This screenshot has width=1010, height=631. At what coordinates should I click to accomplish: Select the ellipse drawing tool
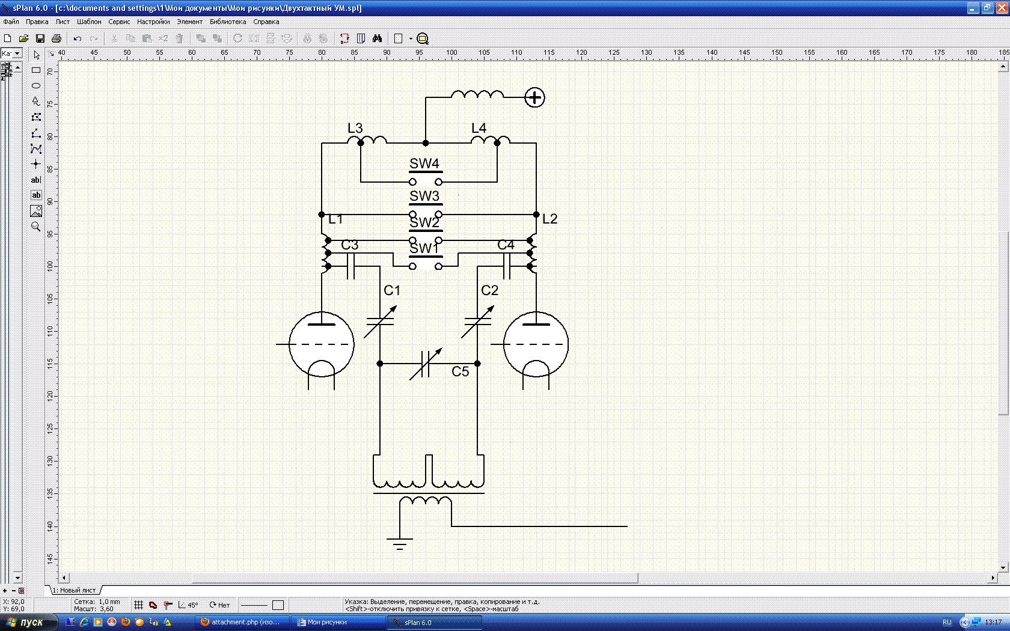(x=36, y=86)
